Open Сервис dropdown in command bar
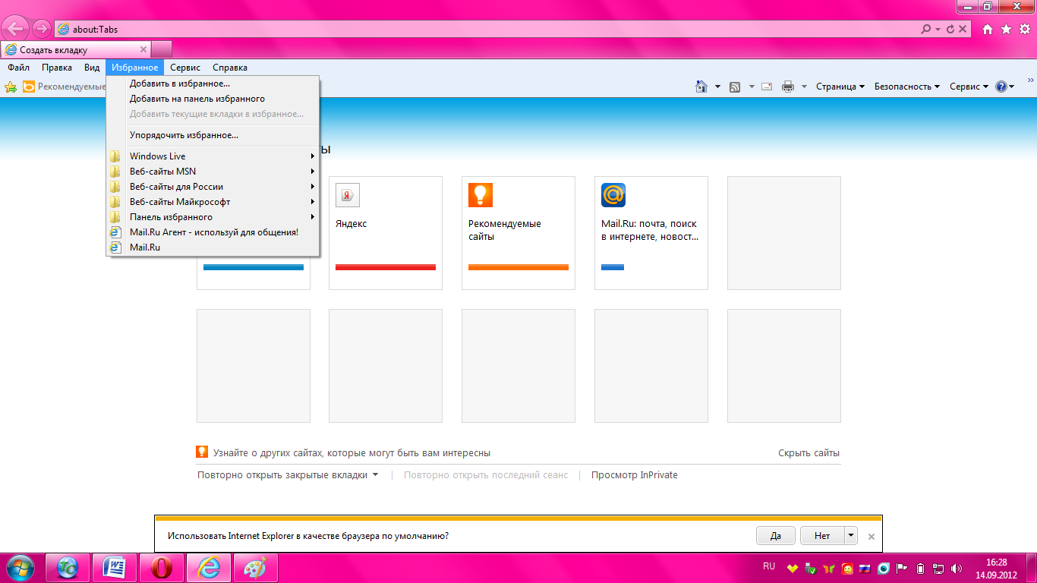This screenshot has width=1037, height=583. 969,87
